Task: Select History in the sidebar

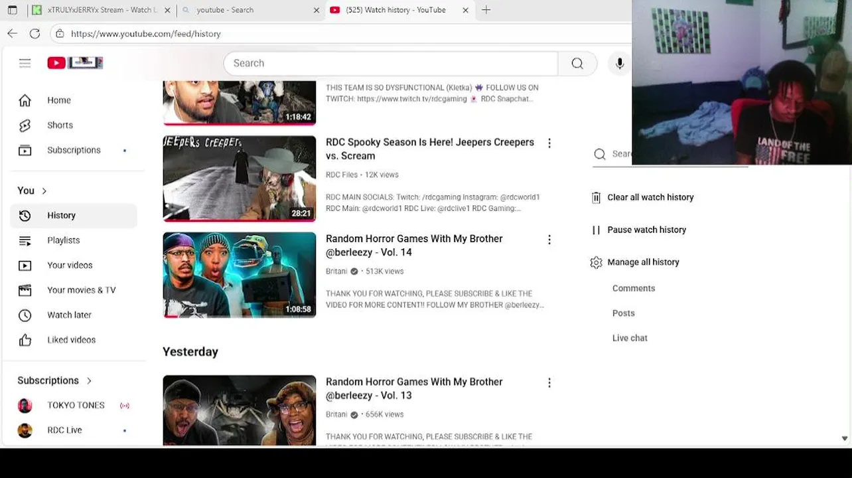Action: [74, 215]
